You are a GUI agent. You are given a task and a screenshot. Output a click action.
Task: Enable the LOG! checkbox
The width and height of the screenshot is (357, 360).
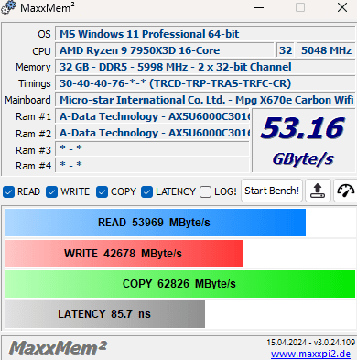pos(205,192)
